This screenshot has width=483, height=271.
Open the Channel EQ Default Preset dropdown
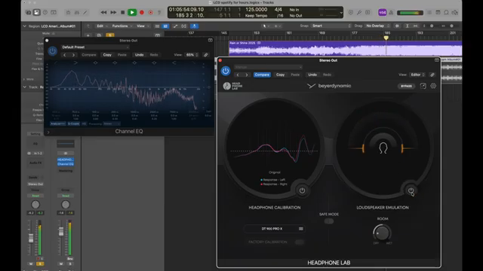[x=95, y=47]
